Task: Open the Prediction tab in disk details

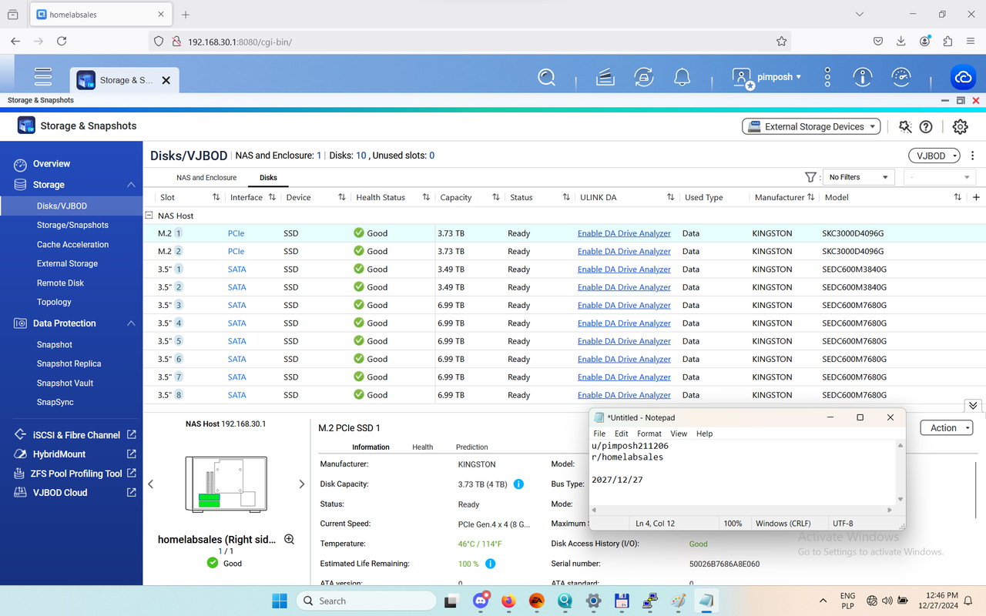Action: 472,447
